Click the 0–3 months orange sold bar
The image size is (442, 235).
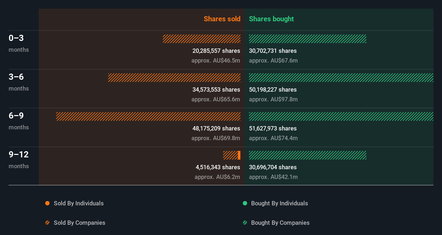coord(202,39)
